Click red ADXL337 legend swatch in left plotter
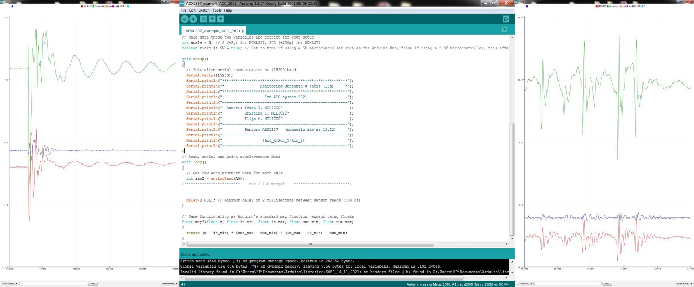694x287 pixels. coord(82,6)
